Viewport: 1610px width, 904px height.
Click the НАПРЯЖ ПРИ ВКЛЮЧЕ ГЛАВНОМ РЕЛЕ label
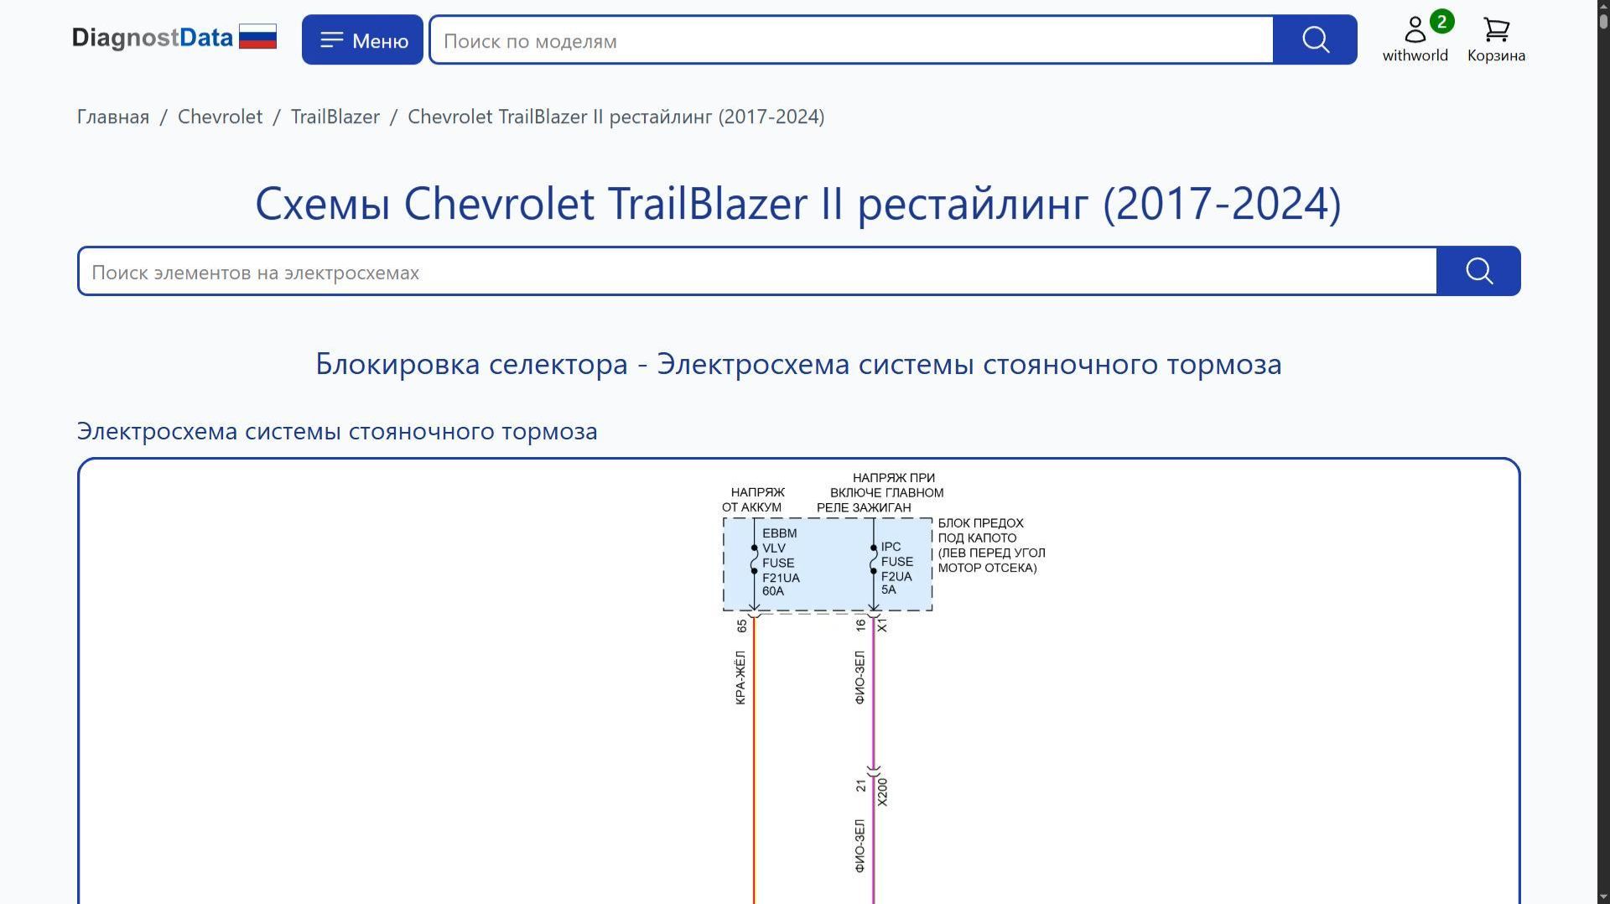tap(880, 492)
